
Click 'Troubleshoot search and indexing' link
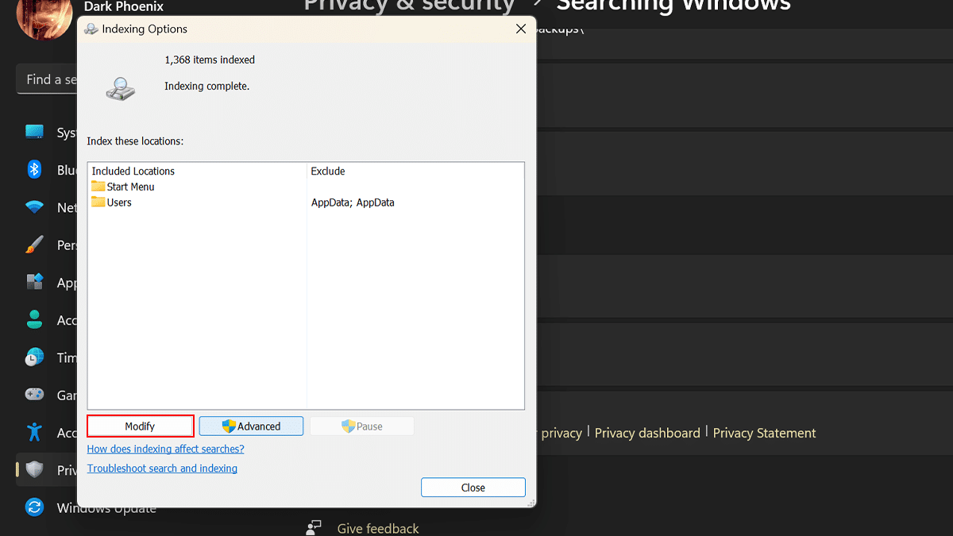[x=162, y=469]
